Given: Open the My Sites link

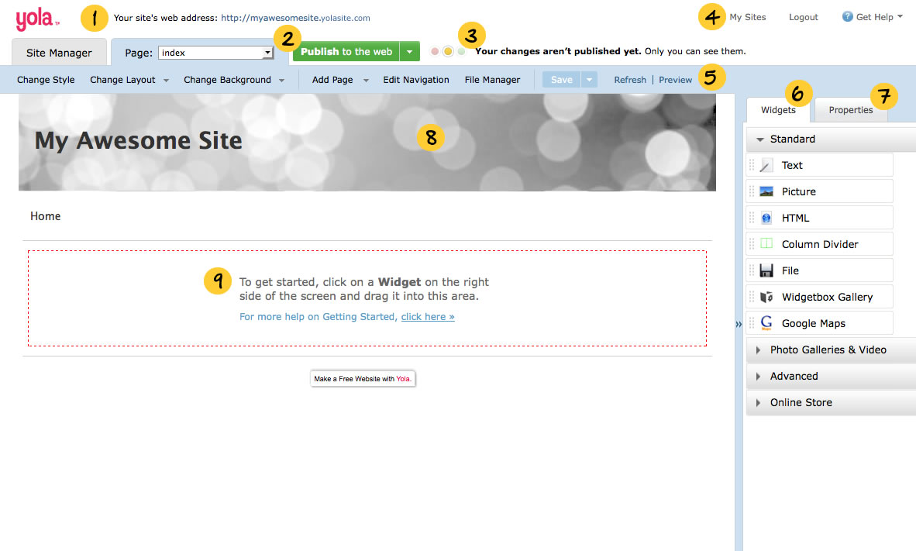Looking at the screenshot, I should [x=748, y=17].
